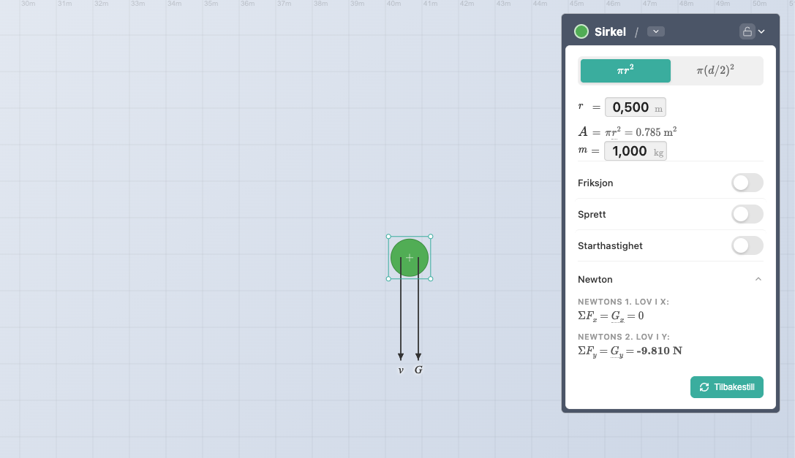This screenshot has width=795, height=458.
Task: Click the green circle color swatch beside Sirkel
Action: coord(581,31)
